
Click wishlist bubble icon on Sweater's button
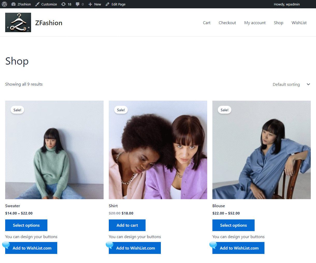coord(6,245)
